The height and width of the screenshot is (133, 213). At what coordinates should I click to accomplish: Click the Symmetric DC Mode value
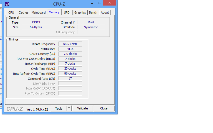coord(91,27)
